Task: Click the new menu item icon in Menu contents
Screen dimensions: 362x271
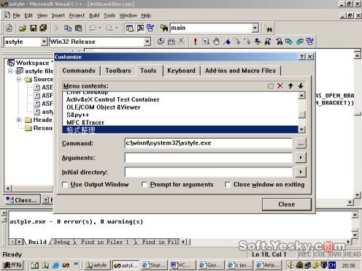Action: [270, 85]
